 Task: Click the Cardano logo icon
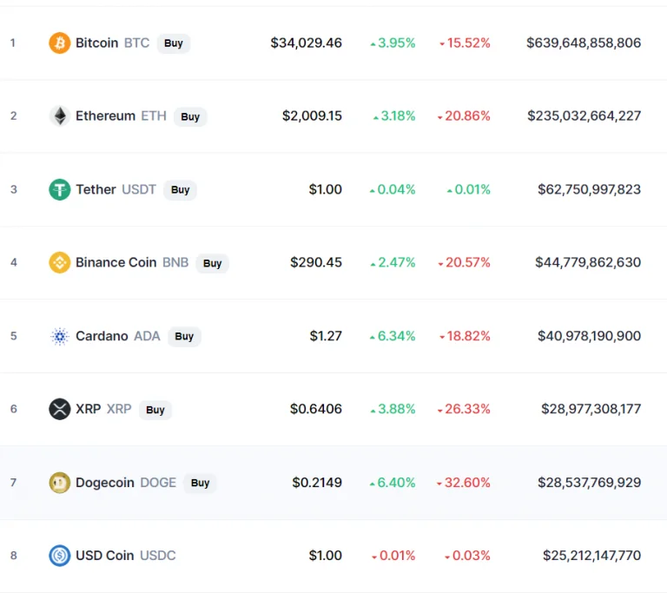click(59, 336)
